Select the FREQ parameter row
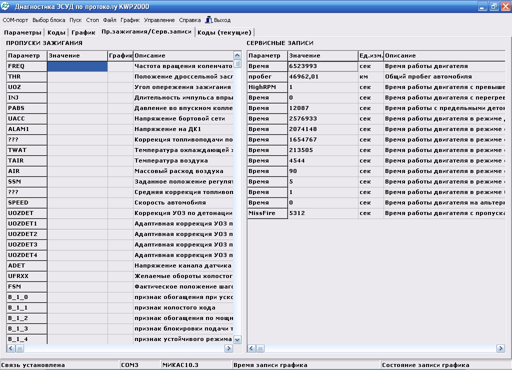This screenshot has height=370, width=512. [120, 66]
